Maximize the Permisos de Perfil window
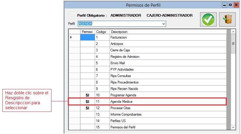 click(x=230, y=5)
